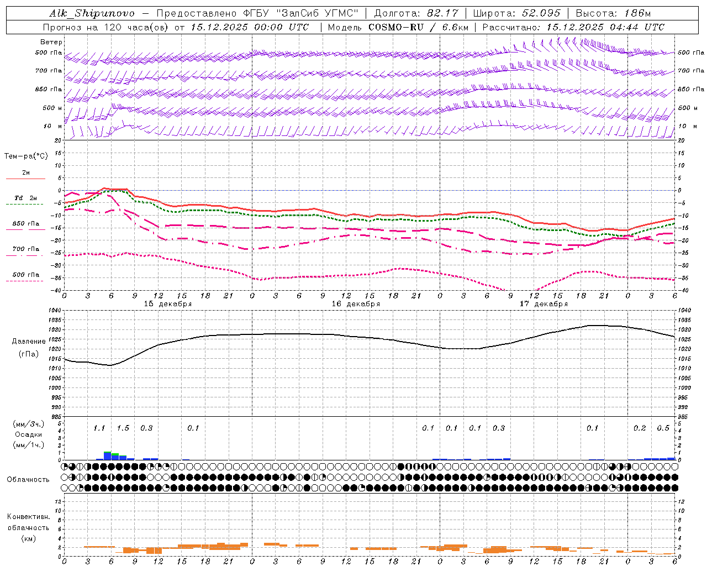Select the 700 гПа temperature legend entry
707x566 pixels.
(x=25, y=249)
